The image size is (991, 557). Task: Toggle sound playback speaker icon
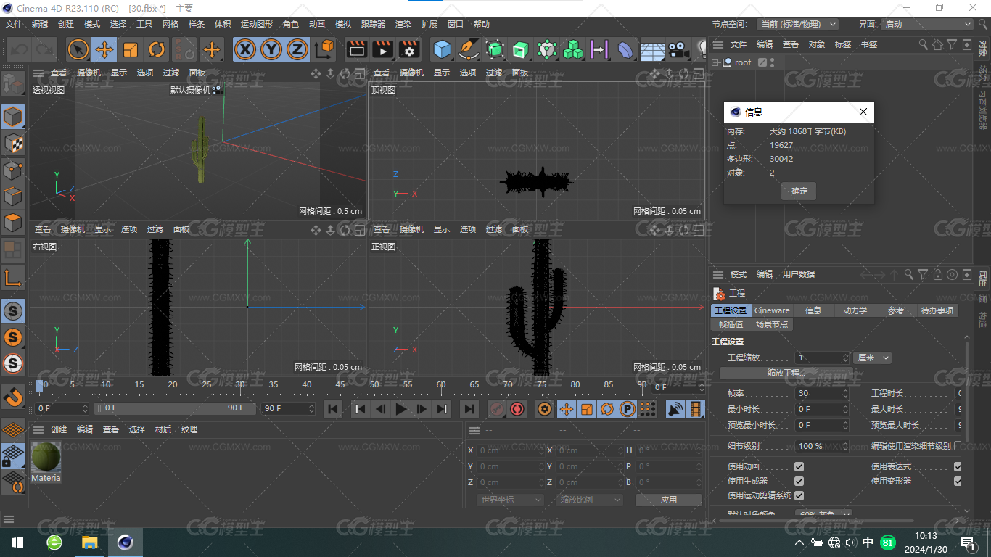point(675,409)
